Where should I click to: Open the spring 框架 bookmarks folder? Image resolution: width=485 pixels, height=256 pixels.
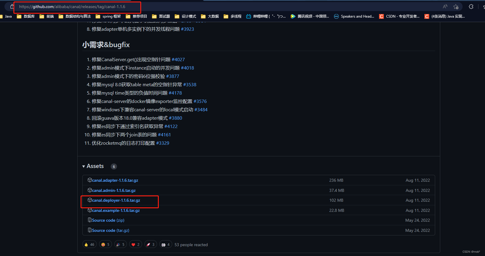pos(108,16)
